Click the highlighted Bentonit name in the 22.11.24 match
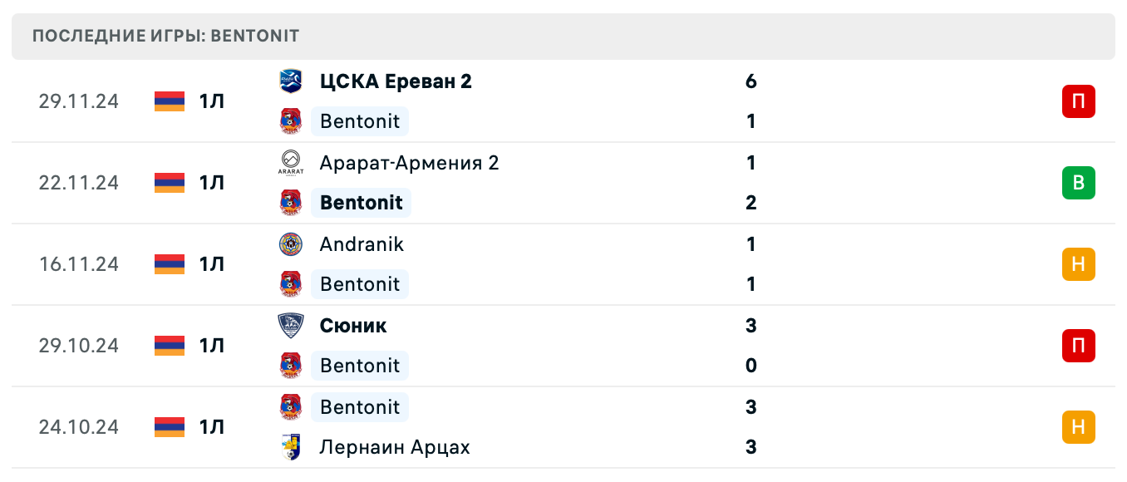Screen dimensions: 1127x482 coord(361,203)
